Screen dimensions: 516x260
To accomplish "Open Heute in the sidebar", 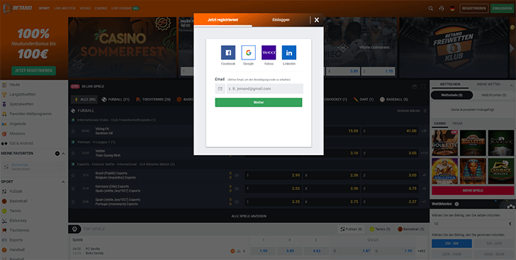I will point(15,84).
